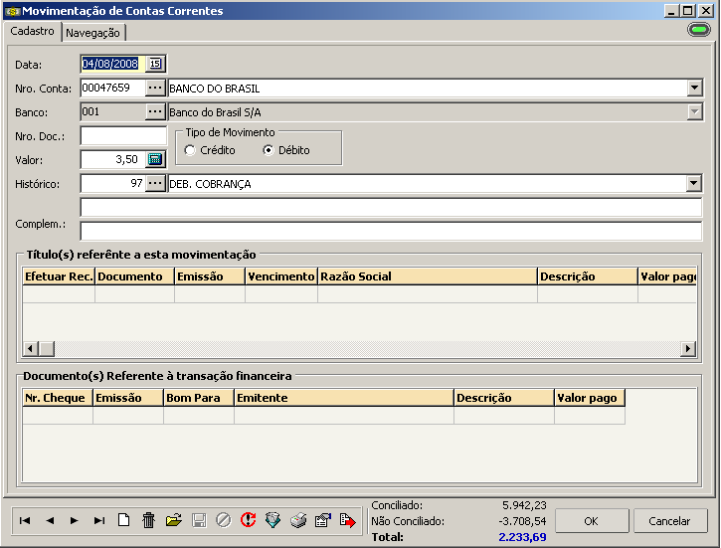Switch to the Navegação tab
The width and height of the screenshot is (721, 548).
(x=92, y=33)
